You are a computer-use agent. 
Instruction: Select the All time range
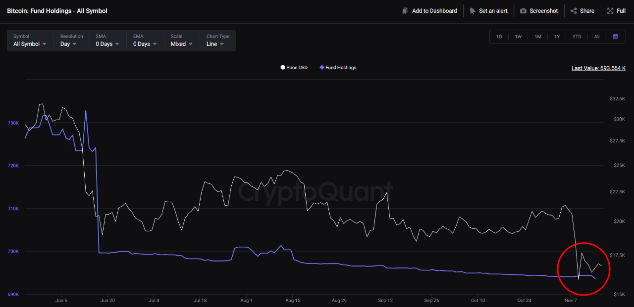597,37
